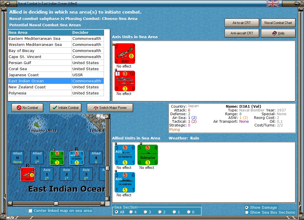Viewport: 304px width, 220px height.
Task: Select sea section 0 radio button
Action: click(x=189, y=212)
